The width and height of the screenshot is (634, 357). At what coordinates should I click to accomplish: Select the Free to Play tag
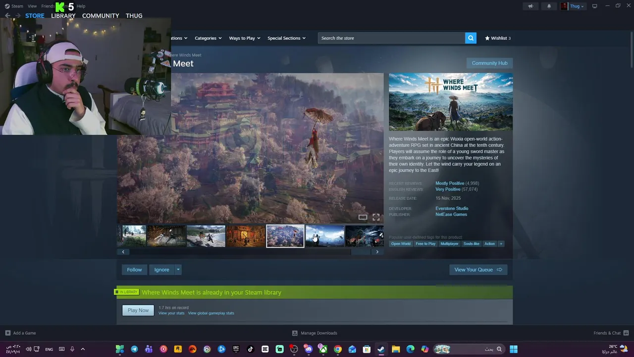point(425,243)
